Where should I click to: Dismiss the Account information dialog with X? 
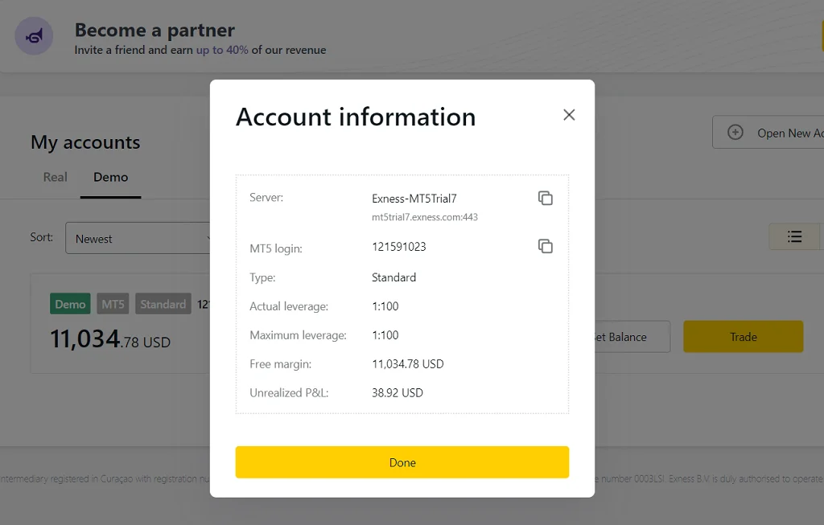pos(569,115)
